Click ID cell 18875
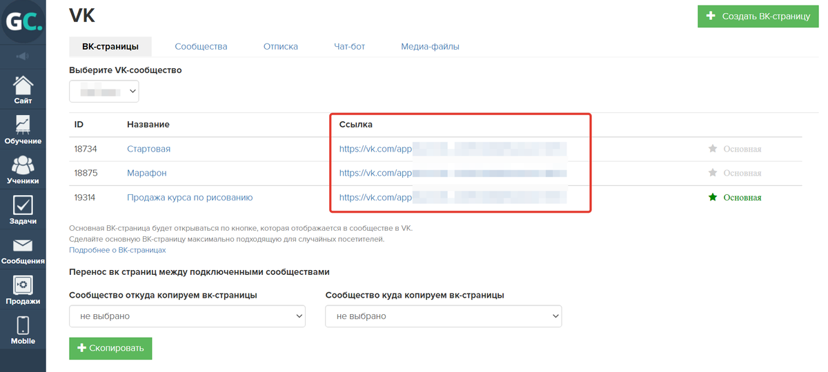This screenshot has height=372, width=828. click(86, 173)
